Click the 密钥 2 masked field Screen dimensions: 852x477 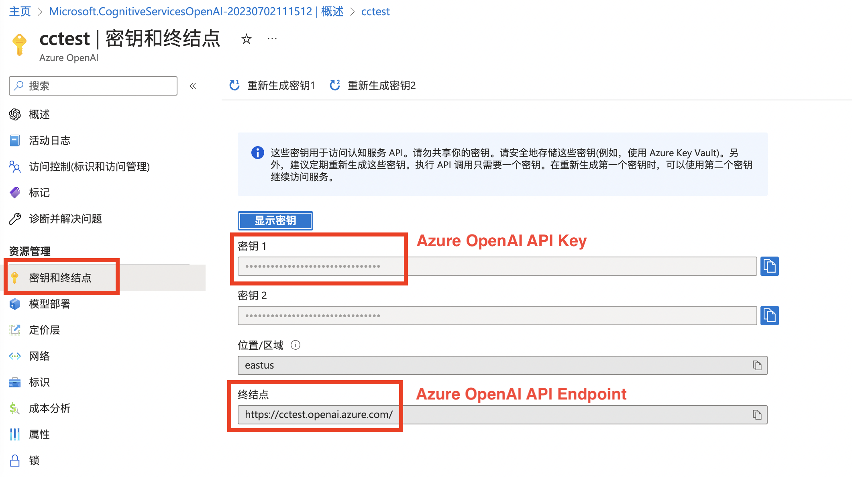coord(497,316)
